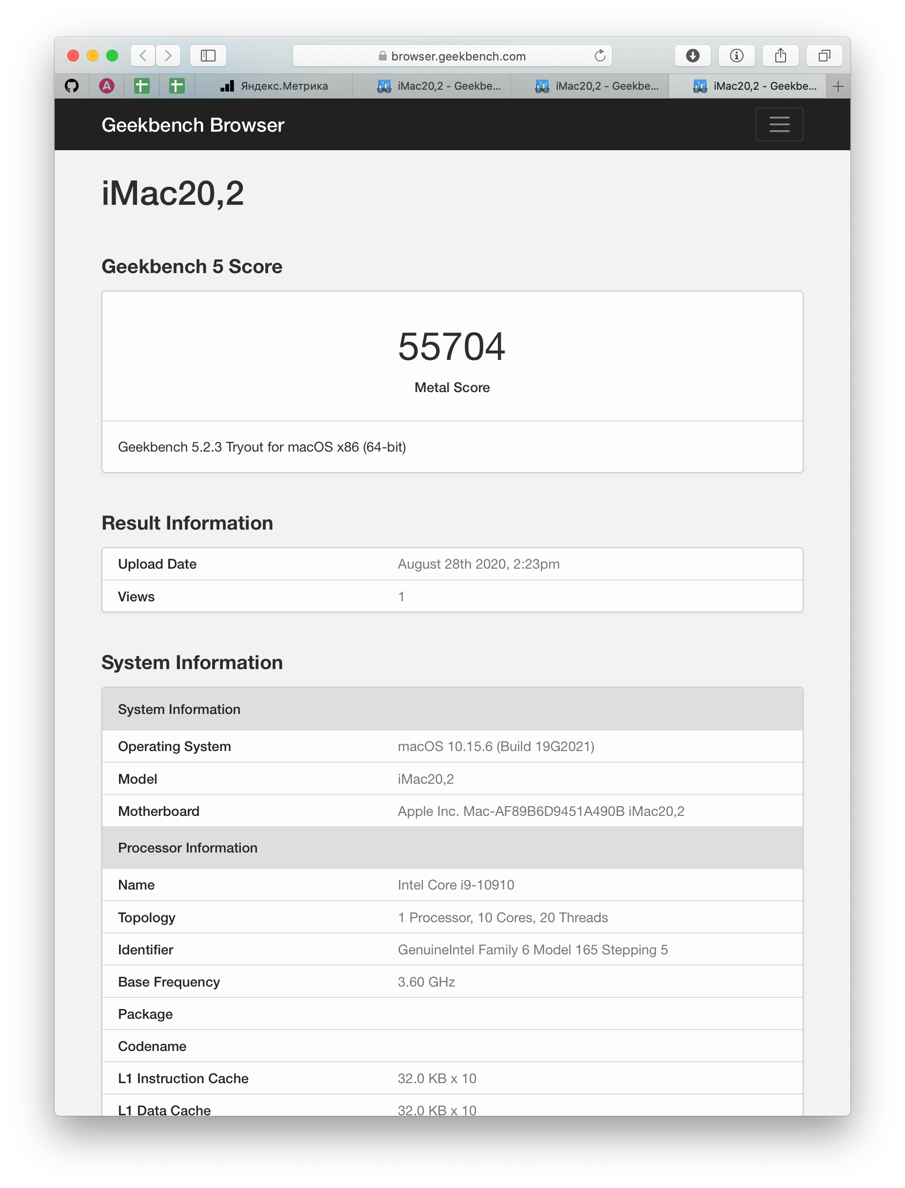Expand the Geekbench hamburger menu
This screenshot has height=1188, width=905.
(x=779, y=124)
